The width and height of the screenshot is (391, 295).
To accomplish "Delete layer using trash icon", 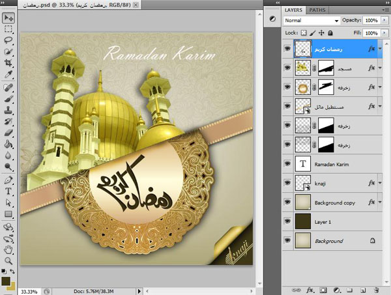I will tap(376, 289).
